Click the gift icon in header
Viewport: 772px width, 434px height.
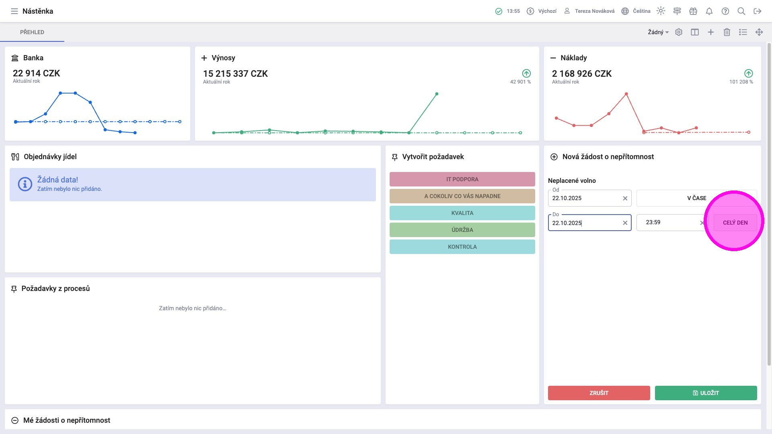click(693, 11)
